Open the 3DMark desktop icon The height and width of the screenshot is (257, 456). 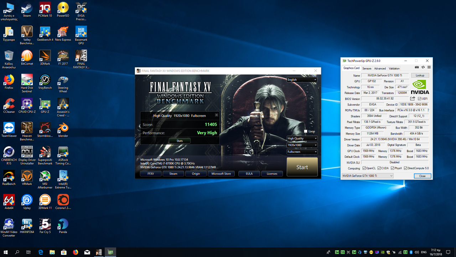pos(45,58)
